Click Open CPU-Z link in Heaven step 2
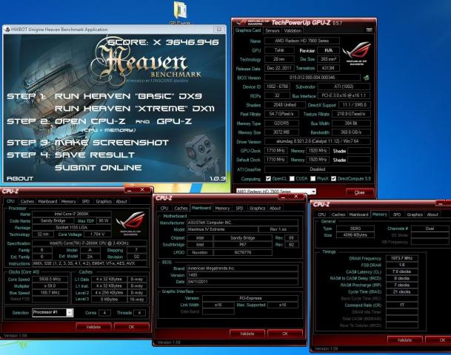The height and width of the screenshot is (355, 451). [x=90, y=121]
